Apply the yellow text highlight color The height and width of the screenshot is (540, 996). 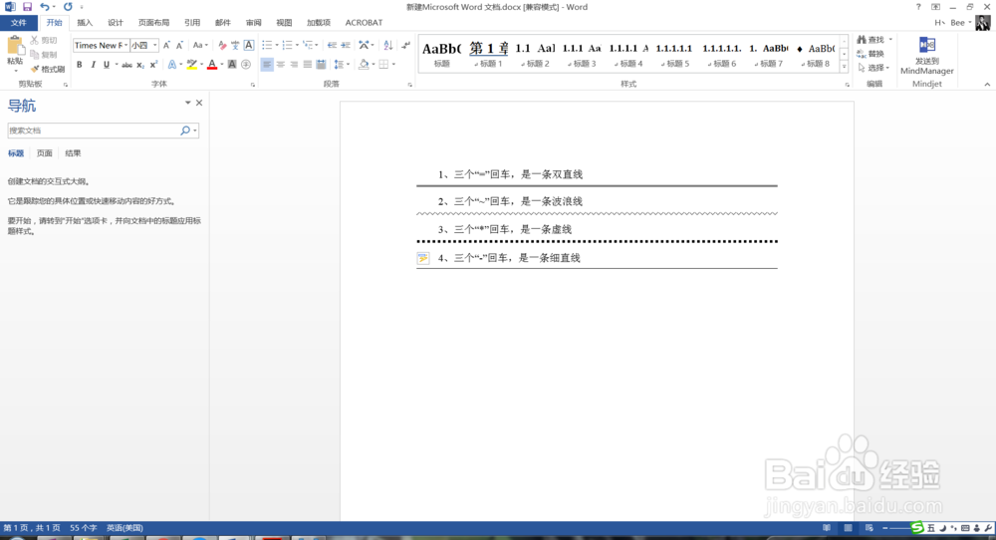192,64
